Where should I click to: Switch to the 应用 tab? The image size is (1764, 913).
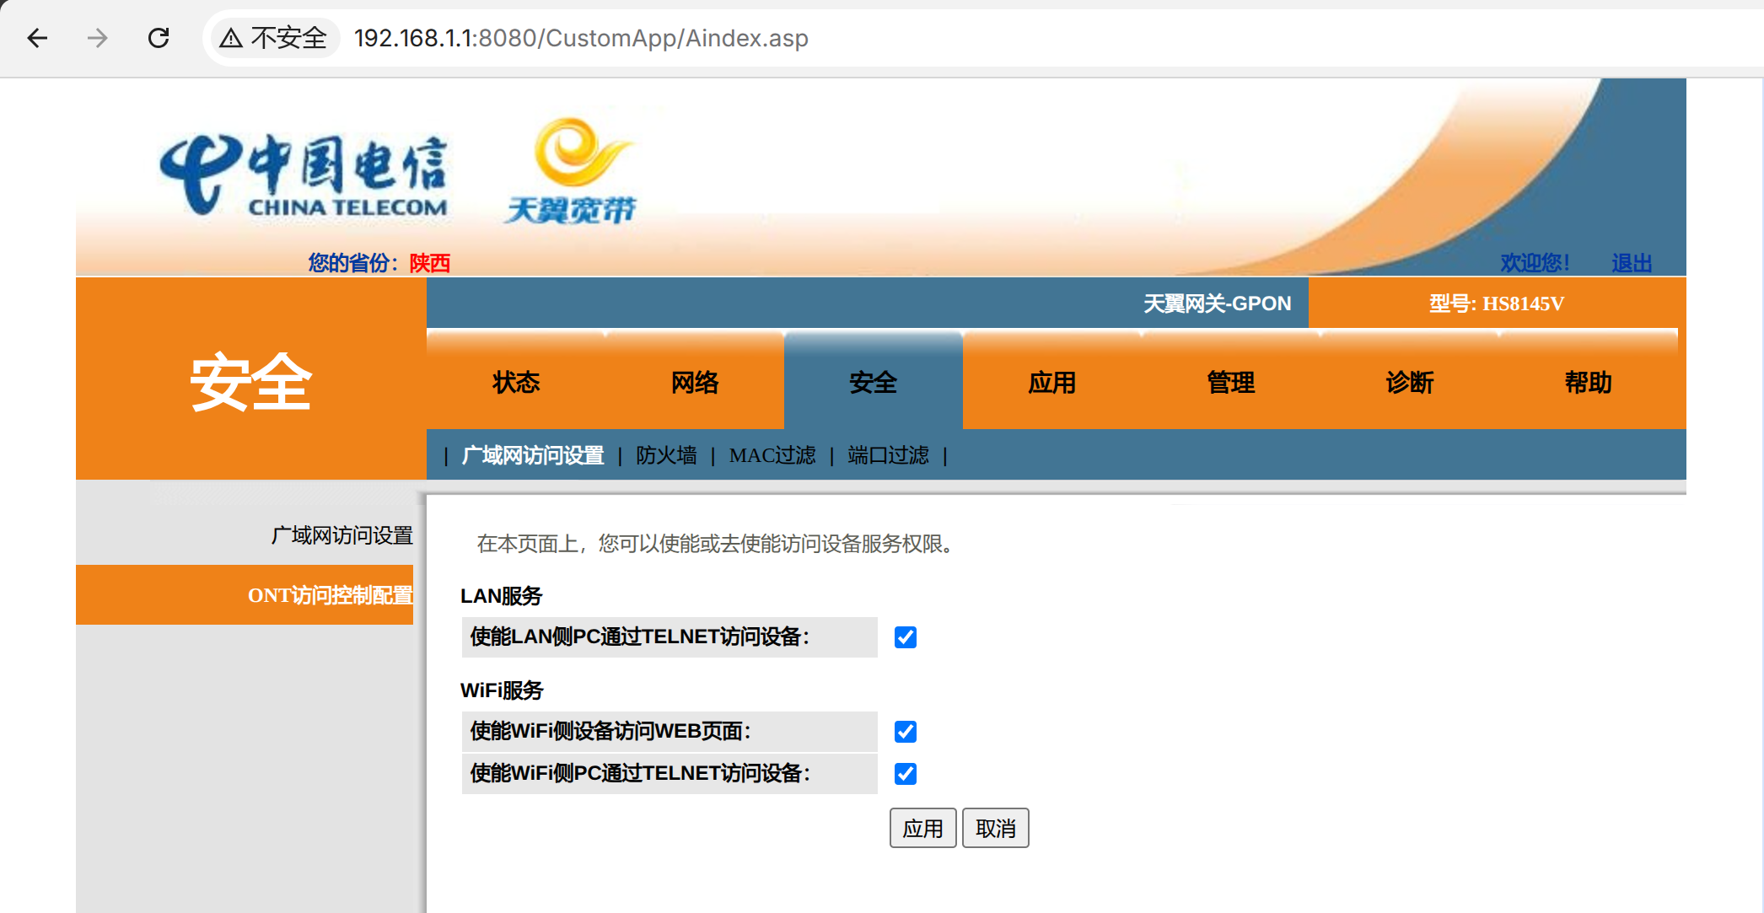1051,383
